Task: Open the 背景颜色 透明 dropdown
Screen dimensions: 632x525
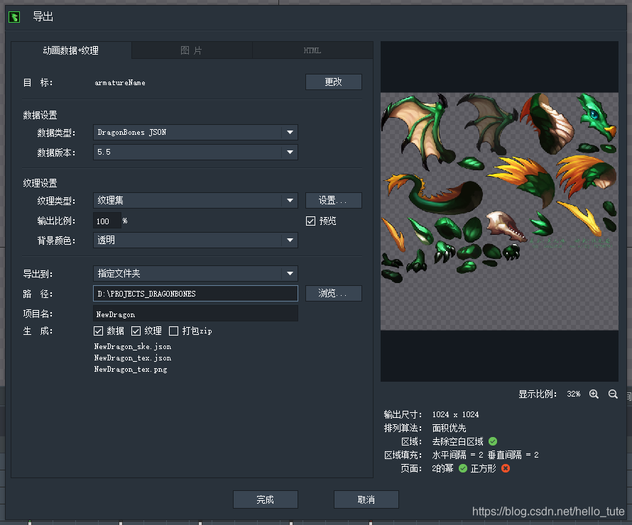Action: tap(195, 241)
